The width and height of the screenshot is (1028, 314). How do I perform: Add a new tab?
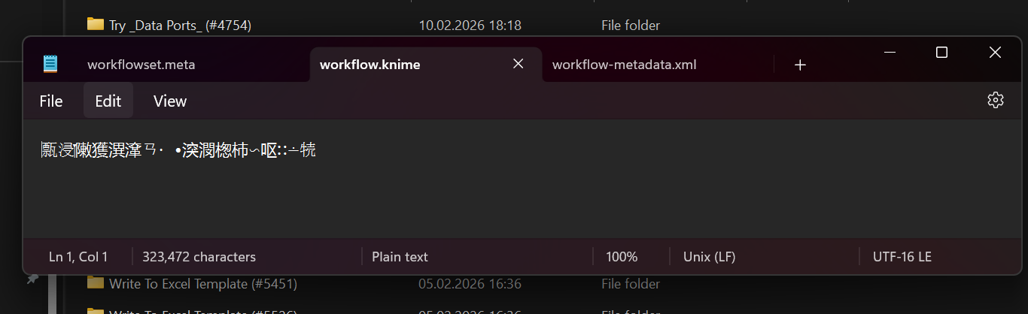[800, 65]
